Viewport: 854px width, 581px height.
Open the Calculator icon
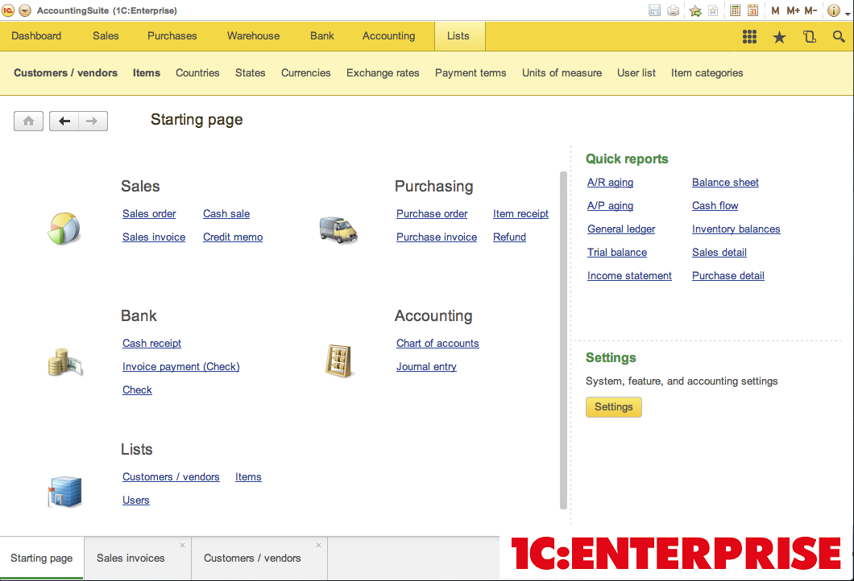point(736,10)
